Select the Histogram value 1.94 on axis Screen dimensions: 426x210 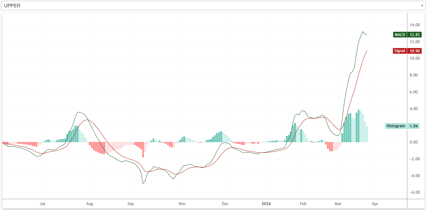tap(414, 126)
